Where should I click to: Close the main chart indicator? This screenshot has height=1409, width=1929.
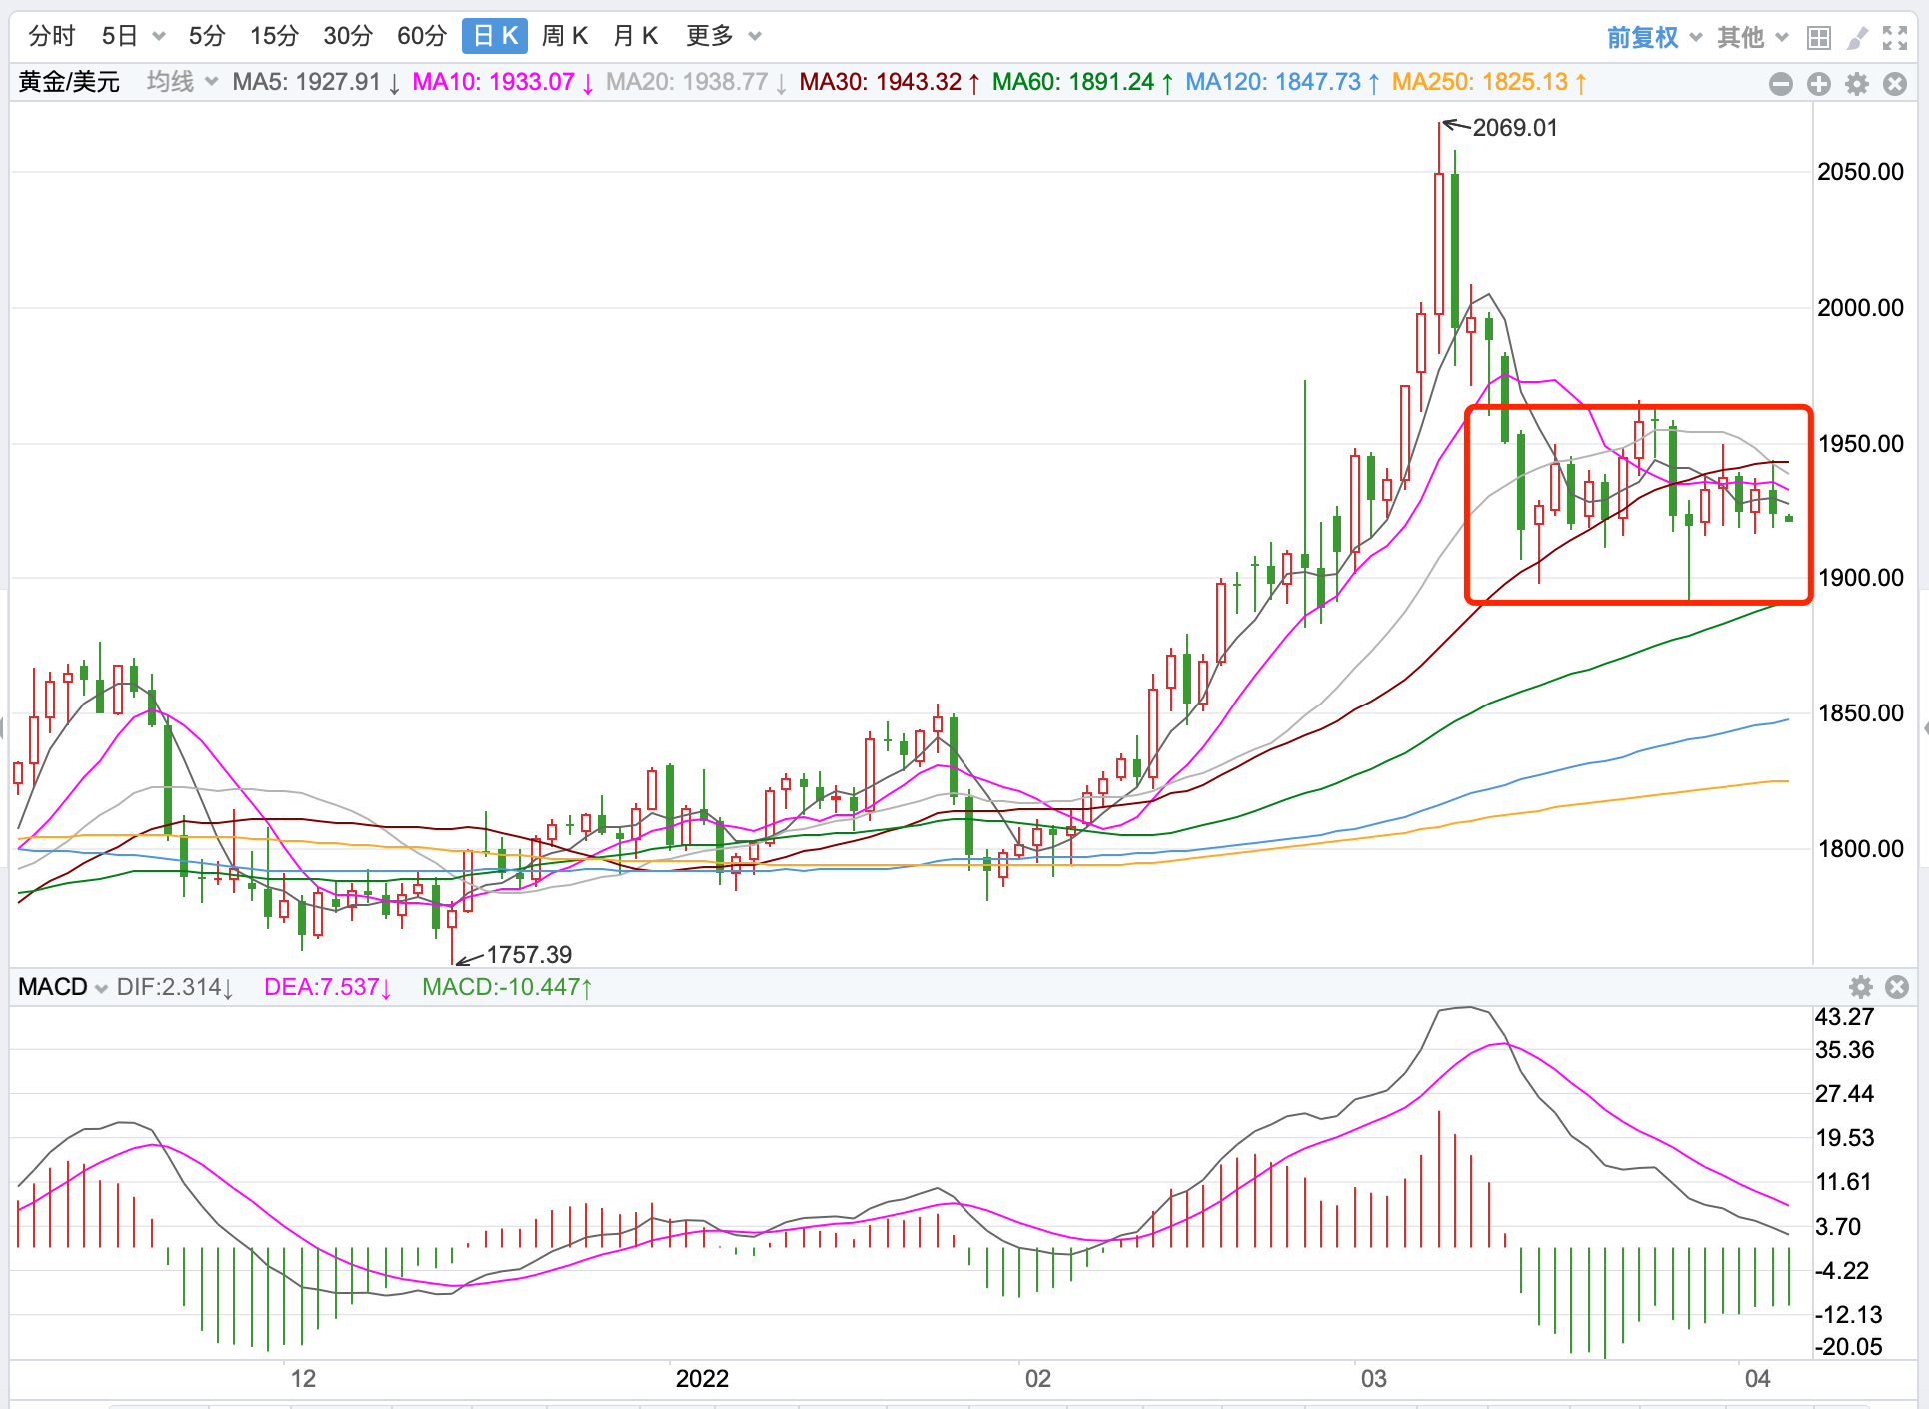pyautogui.click(x=1895, y=84)
